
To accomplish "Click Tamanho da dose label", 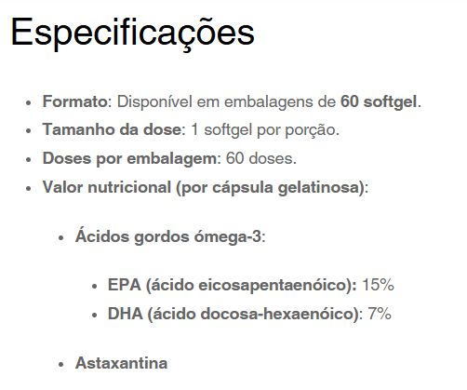I will click(x=112, y=129).
